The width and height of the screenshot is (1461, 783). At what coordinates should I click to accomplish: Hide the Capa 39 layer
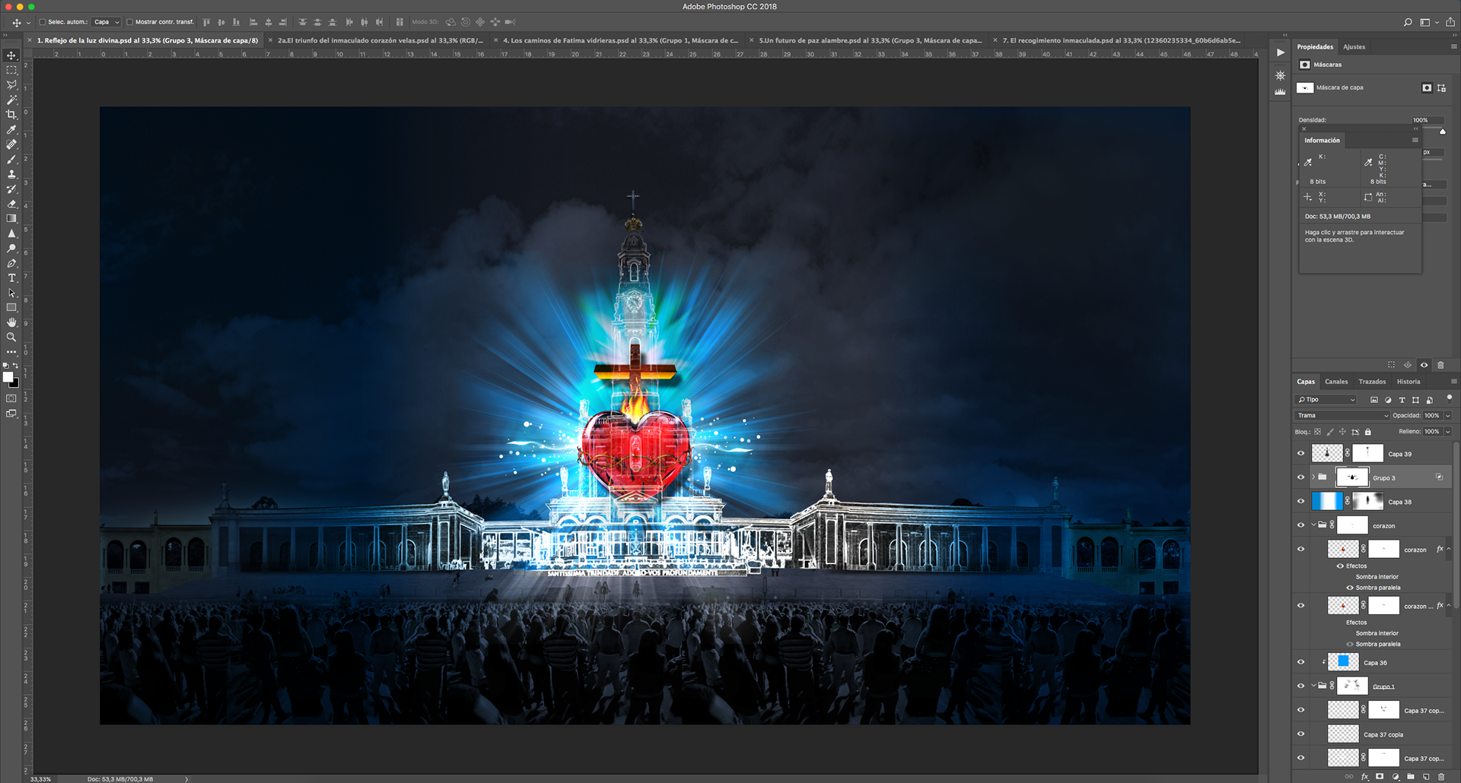pos(1300,454)
